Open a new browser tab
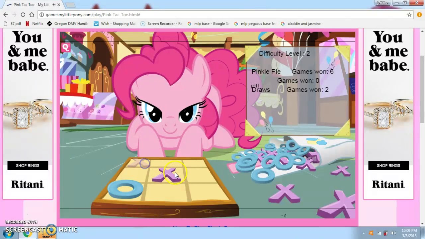Viewport: 425px width, 239px height. point(70,5)
